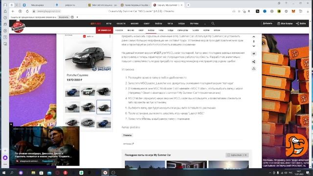Reload the page with the refresh icon
This screenshot has height=176, width=313.
(x=27, y=11)
